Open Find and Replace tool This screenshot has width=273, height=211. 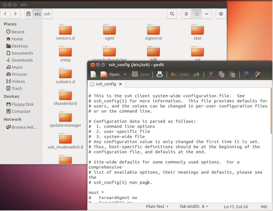258,74
